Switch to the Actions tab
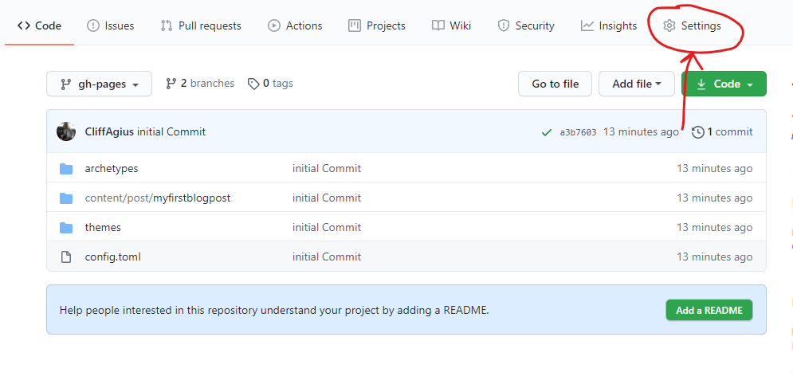793x376 pixels. (x=295, y=25)
